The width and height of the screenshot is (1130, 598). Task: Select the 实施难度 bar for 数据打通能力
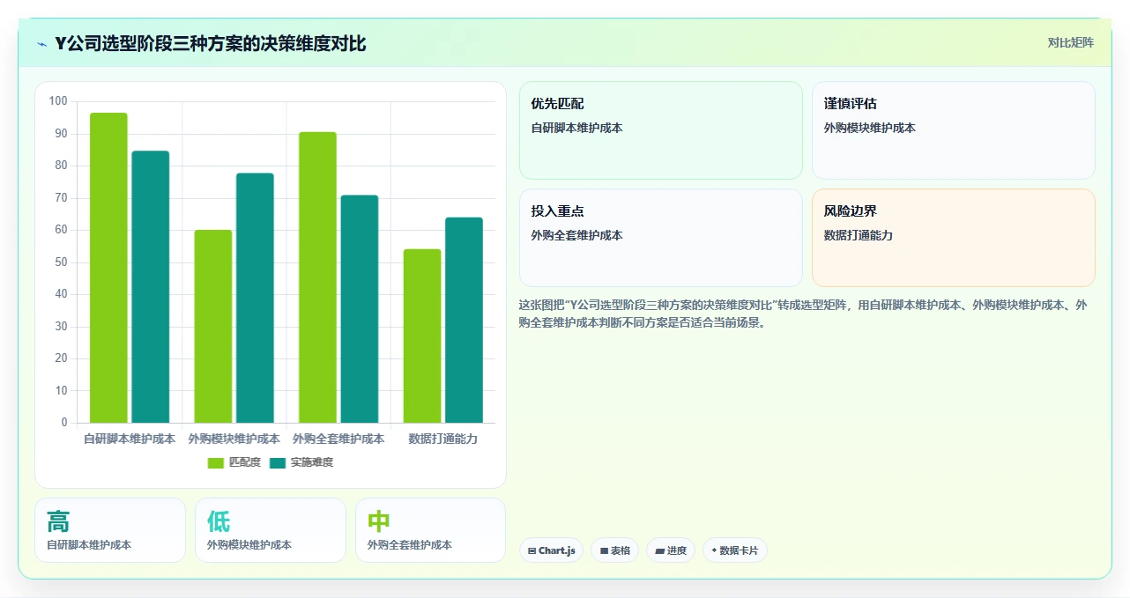464,320
